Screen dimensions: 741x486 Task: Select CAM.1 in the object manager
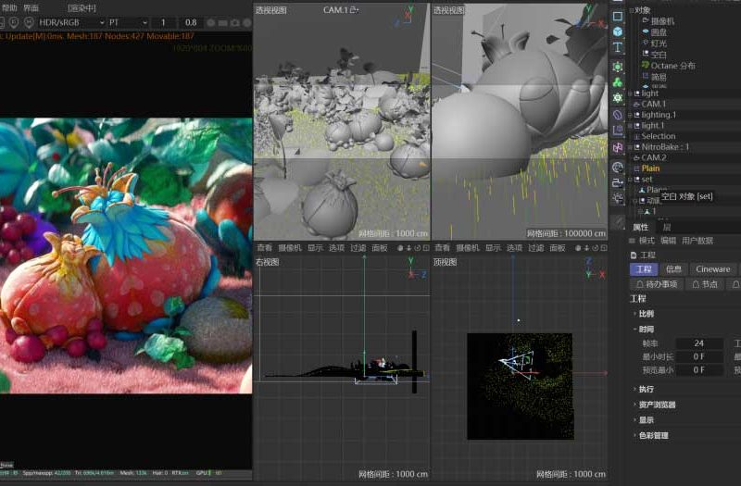tap(654, 104)
